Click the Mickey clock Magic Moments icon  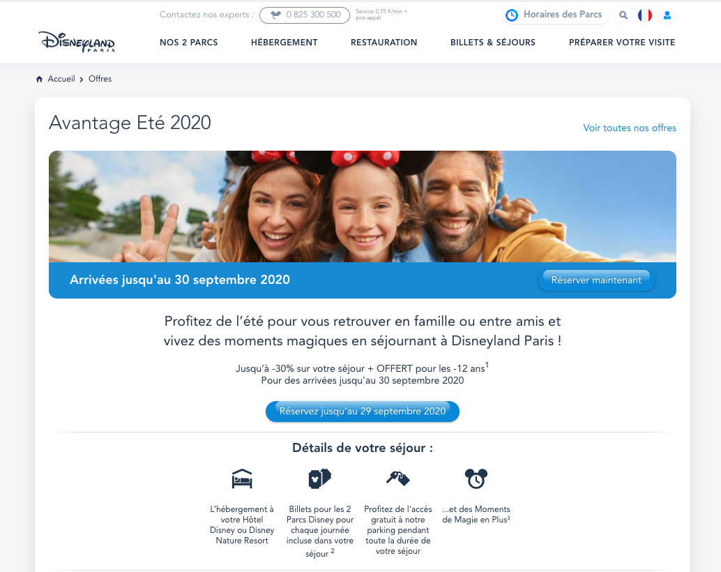pos(476,479)
